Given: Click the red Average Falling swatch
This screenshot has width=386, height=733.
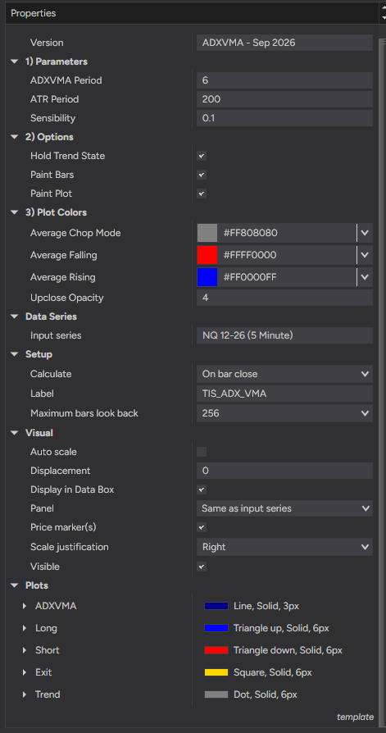Looking at the screenshot, I should pos(207,255).
